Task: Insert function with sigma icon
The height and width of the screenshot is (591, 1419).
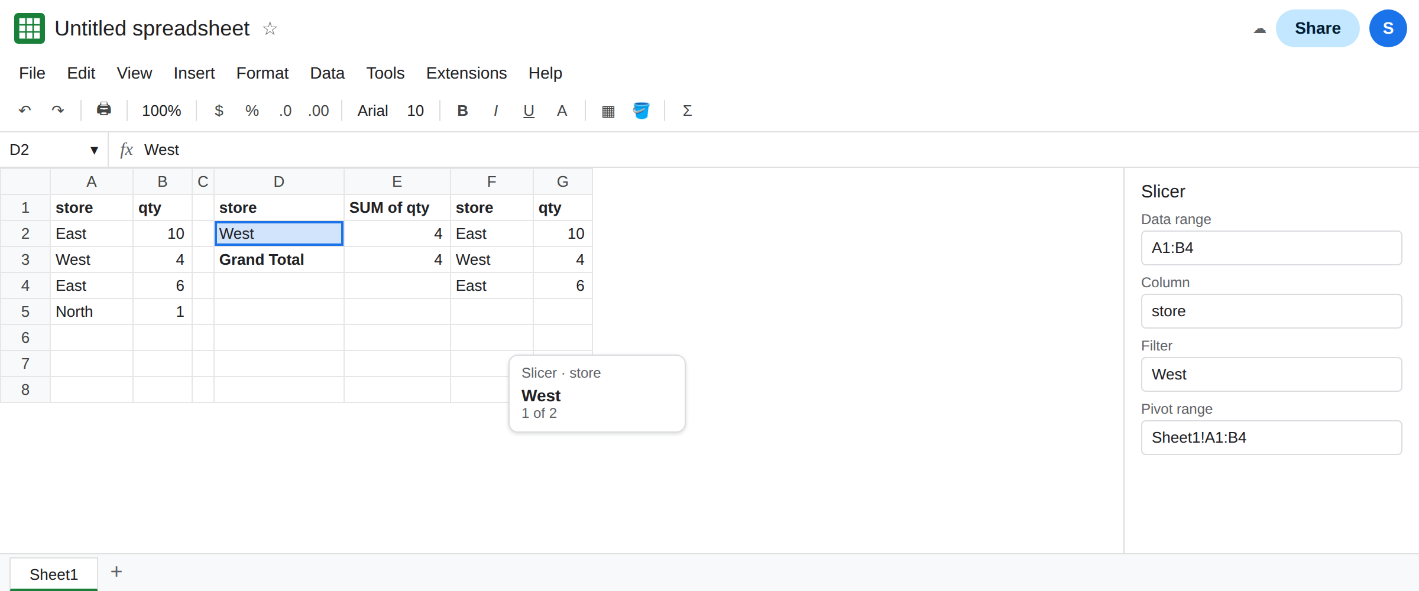Action: click(687, 111)
